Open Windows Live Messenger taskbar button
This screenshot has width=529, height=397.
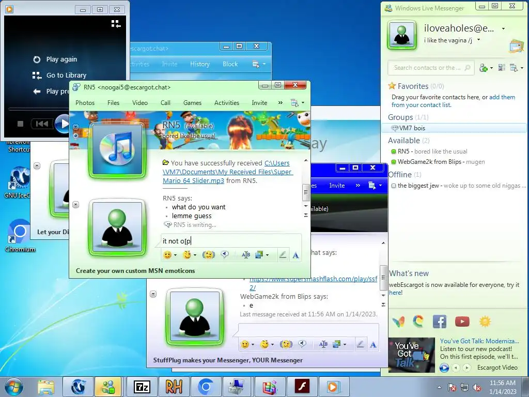[108, 387]
